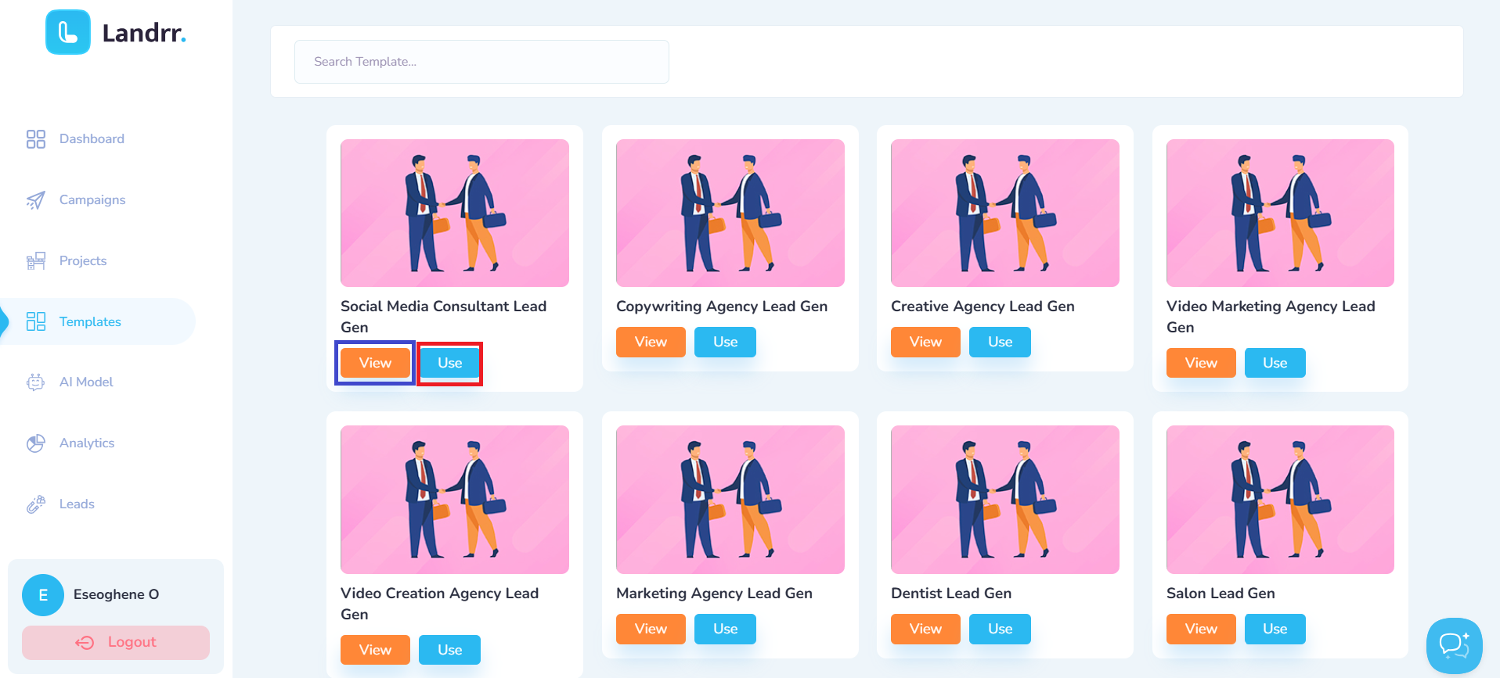Click the Logout arrow icon
The width and height of the screenshot is (1500, 678).
tap(85, 643)
